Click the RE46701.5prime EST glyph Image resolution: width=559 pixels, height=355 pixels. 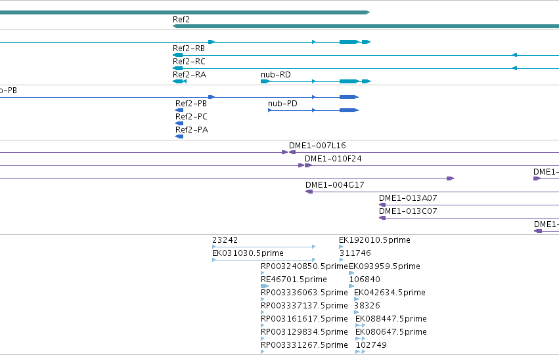pyautogui.click(x=265, y=286)
